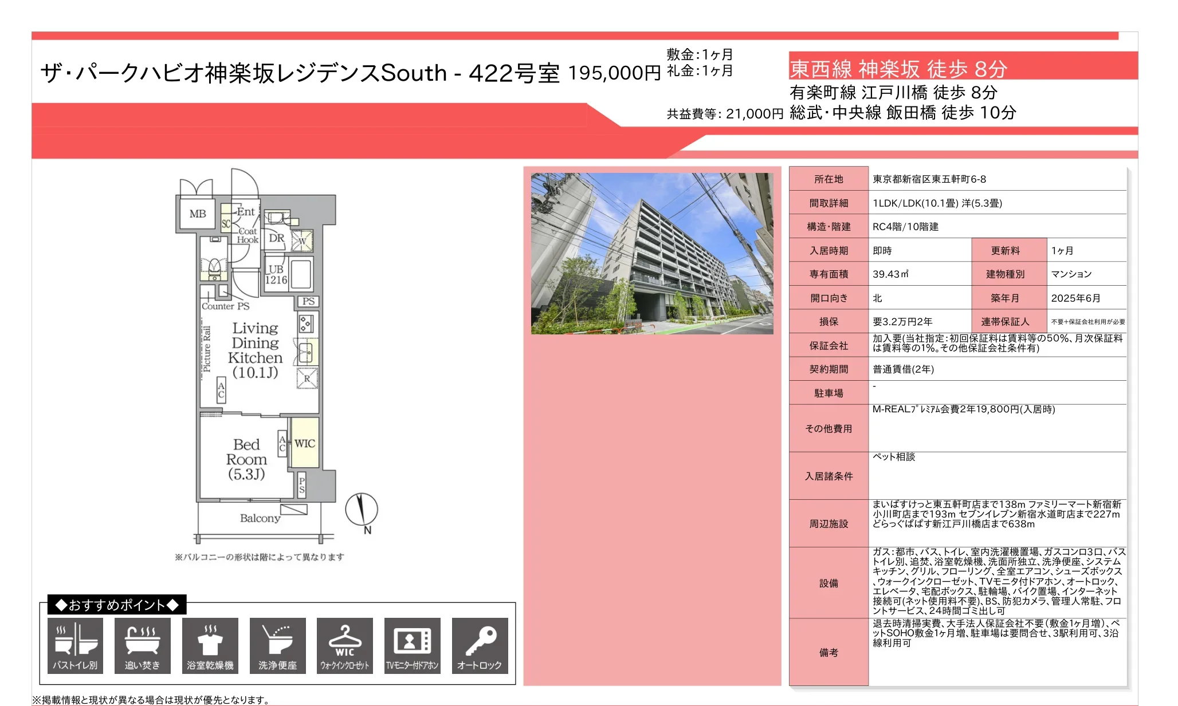Click the address 東京都新宿区東五軒町6-8

[929, 179]
